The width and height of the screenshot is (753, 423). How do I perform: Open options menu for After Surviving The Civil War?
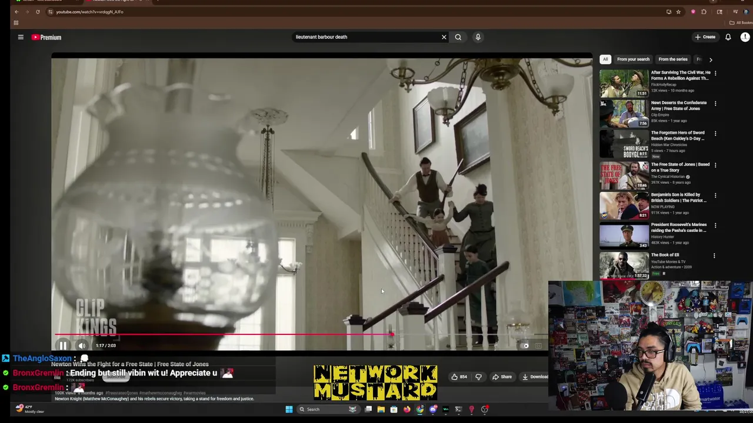pyautogui.click(x=715, y=73)
